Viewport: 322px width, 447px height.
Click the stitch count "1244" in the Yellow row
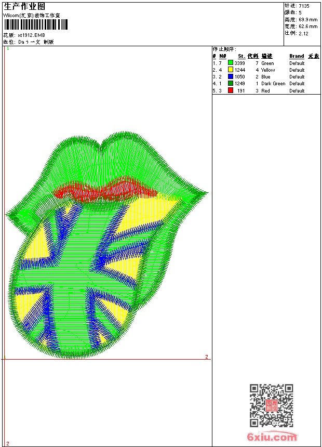coord(239,70)
